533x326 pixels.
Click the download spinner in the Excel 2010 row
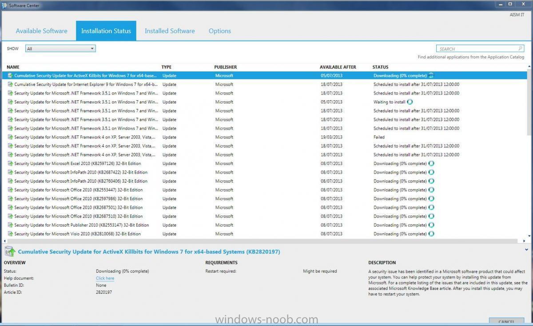click(431, 164)
